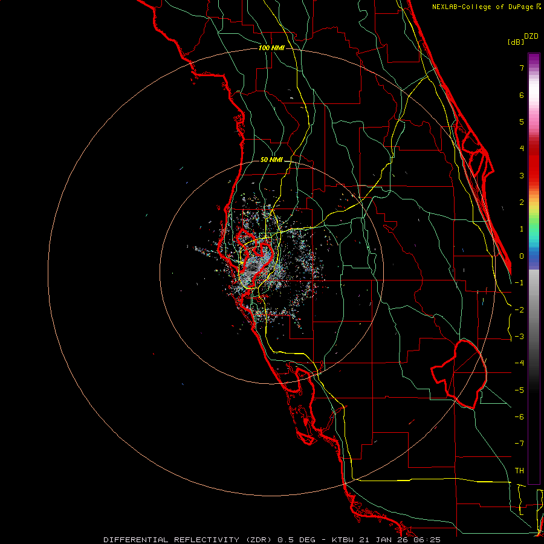
Task: Click the "100 NMI" range ring label
Action: click(x=271, y=48)
